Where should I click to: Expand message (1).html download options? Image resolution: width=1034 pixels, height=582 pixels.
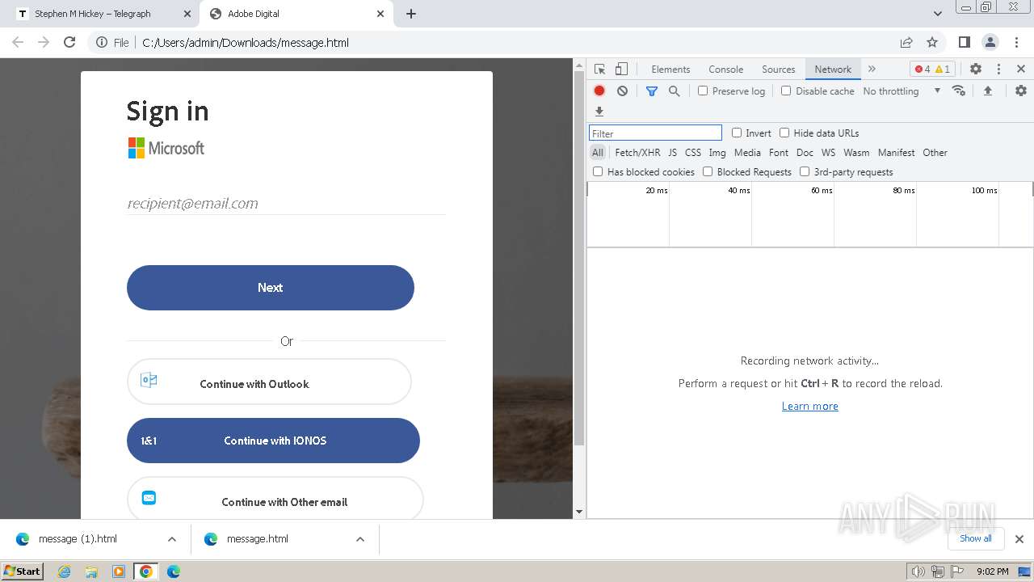[x=172, y=539]
